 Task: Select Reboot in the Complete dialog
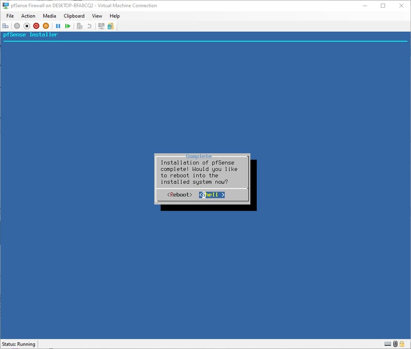coord(179,195)
